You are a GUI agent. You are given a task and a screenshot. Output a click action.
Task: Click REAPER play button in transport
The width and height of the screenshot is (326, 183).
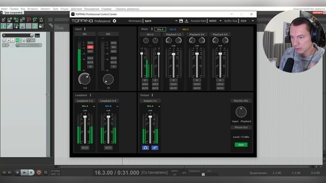tap(24, 172)
